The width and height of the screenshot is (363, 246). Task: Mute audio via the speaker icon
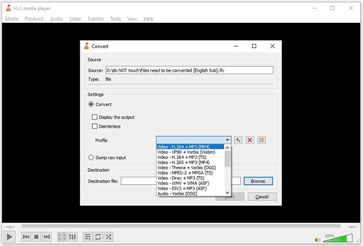(x=317, y=238)
